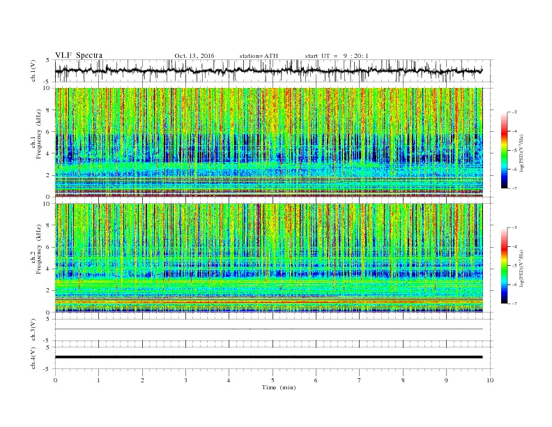The height and width of the screenshot is (427, 552).
Task: Click the "Time (min)" x-axis label
Action: [279, 387]
